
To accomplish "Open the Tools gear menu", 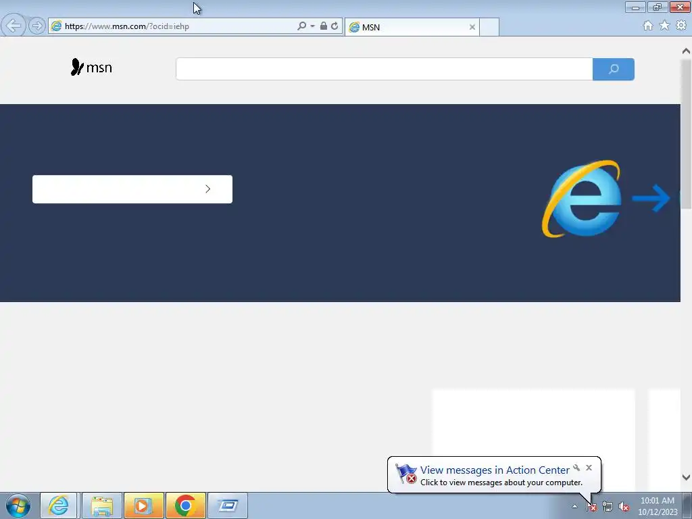I will [x=681, y=26].
